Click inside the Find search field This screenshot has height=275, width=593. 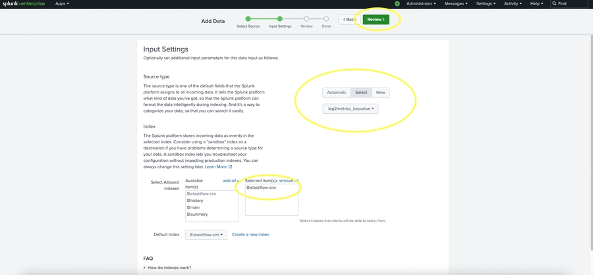point(572,4)
